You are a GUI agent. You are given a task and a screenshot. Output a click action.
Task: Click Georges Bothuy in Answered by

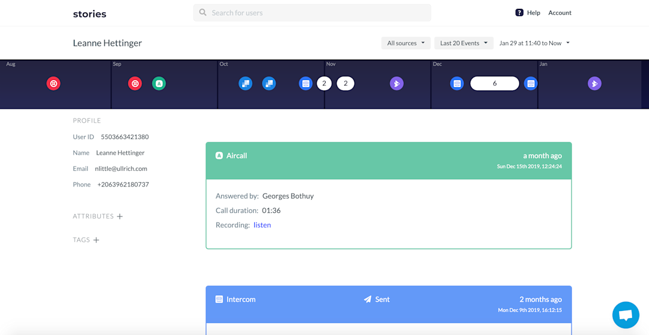coord(288,196)
